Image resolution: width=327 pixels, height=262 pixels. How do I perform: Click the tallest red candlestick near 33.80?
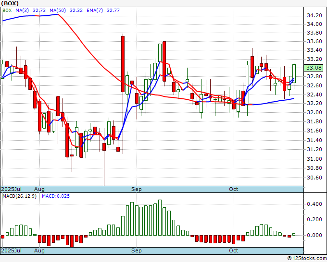[x=123, y=64]
